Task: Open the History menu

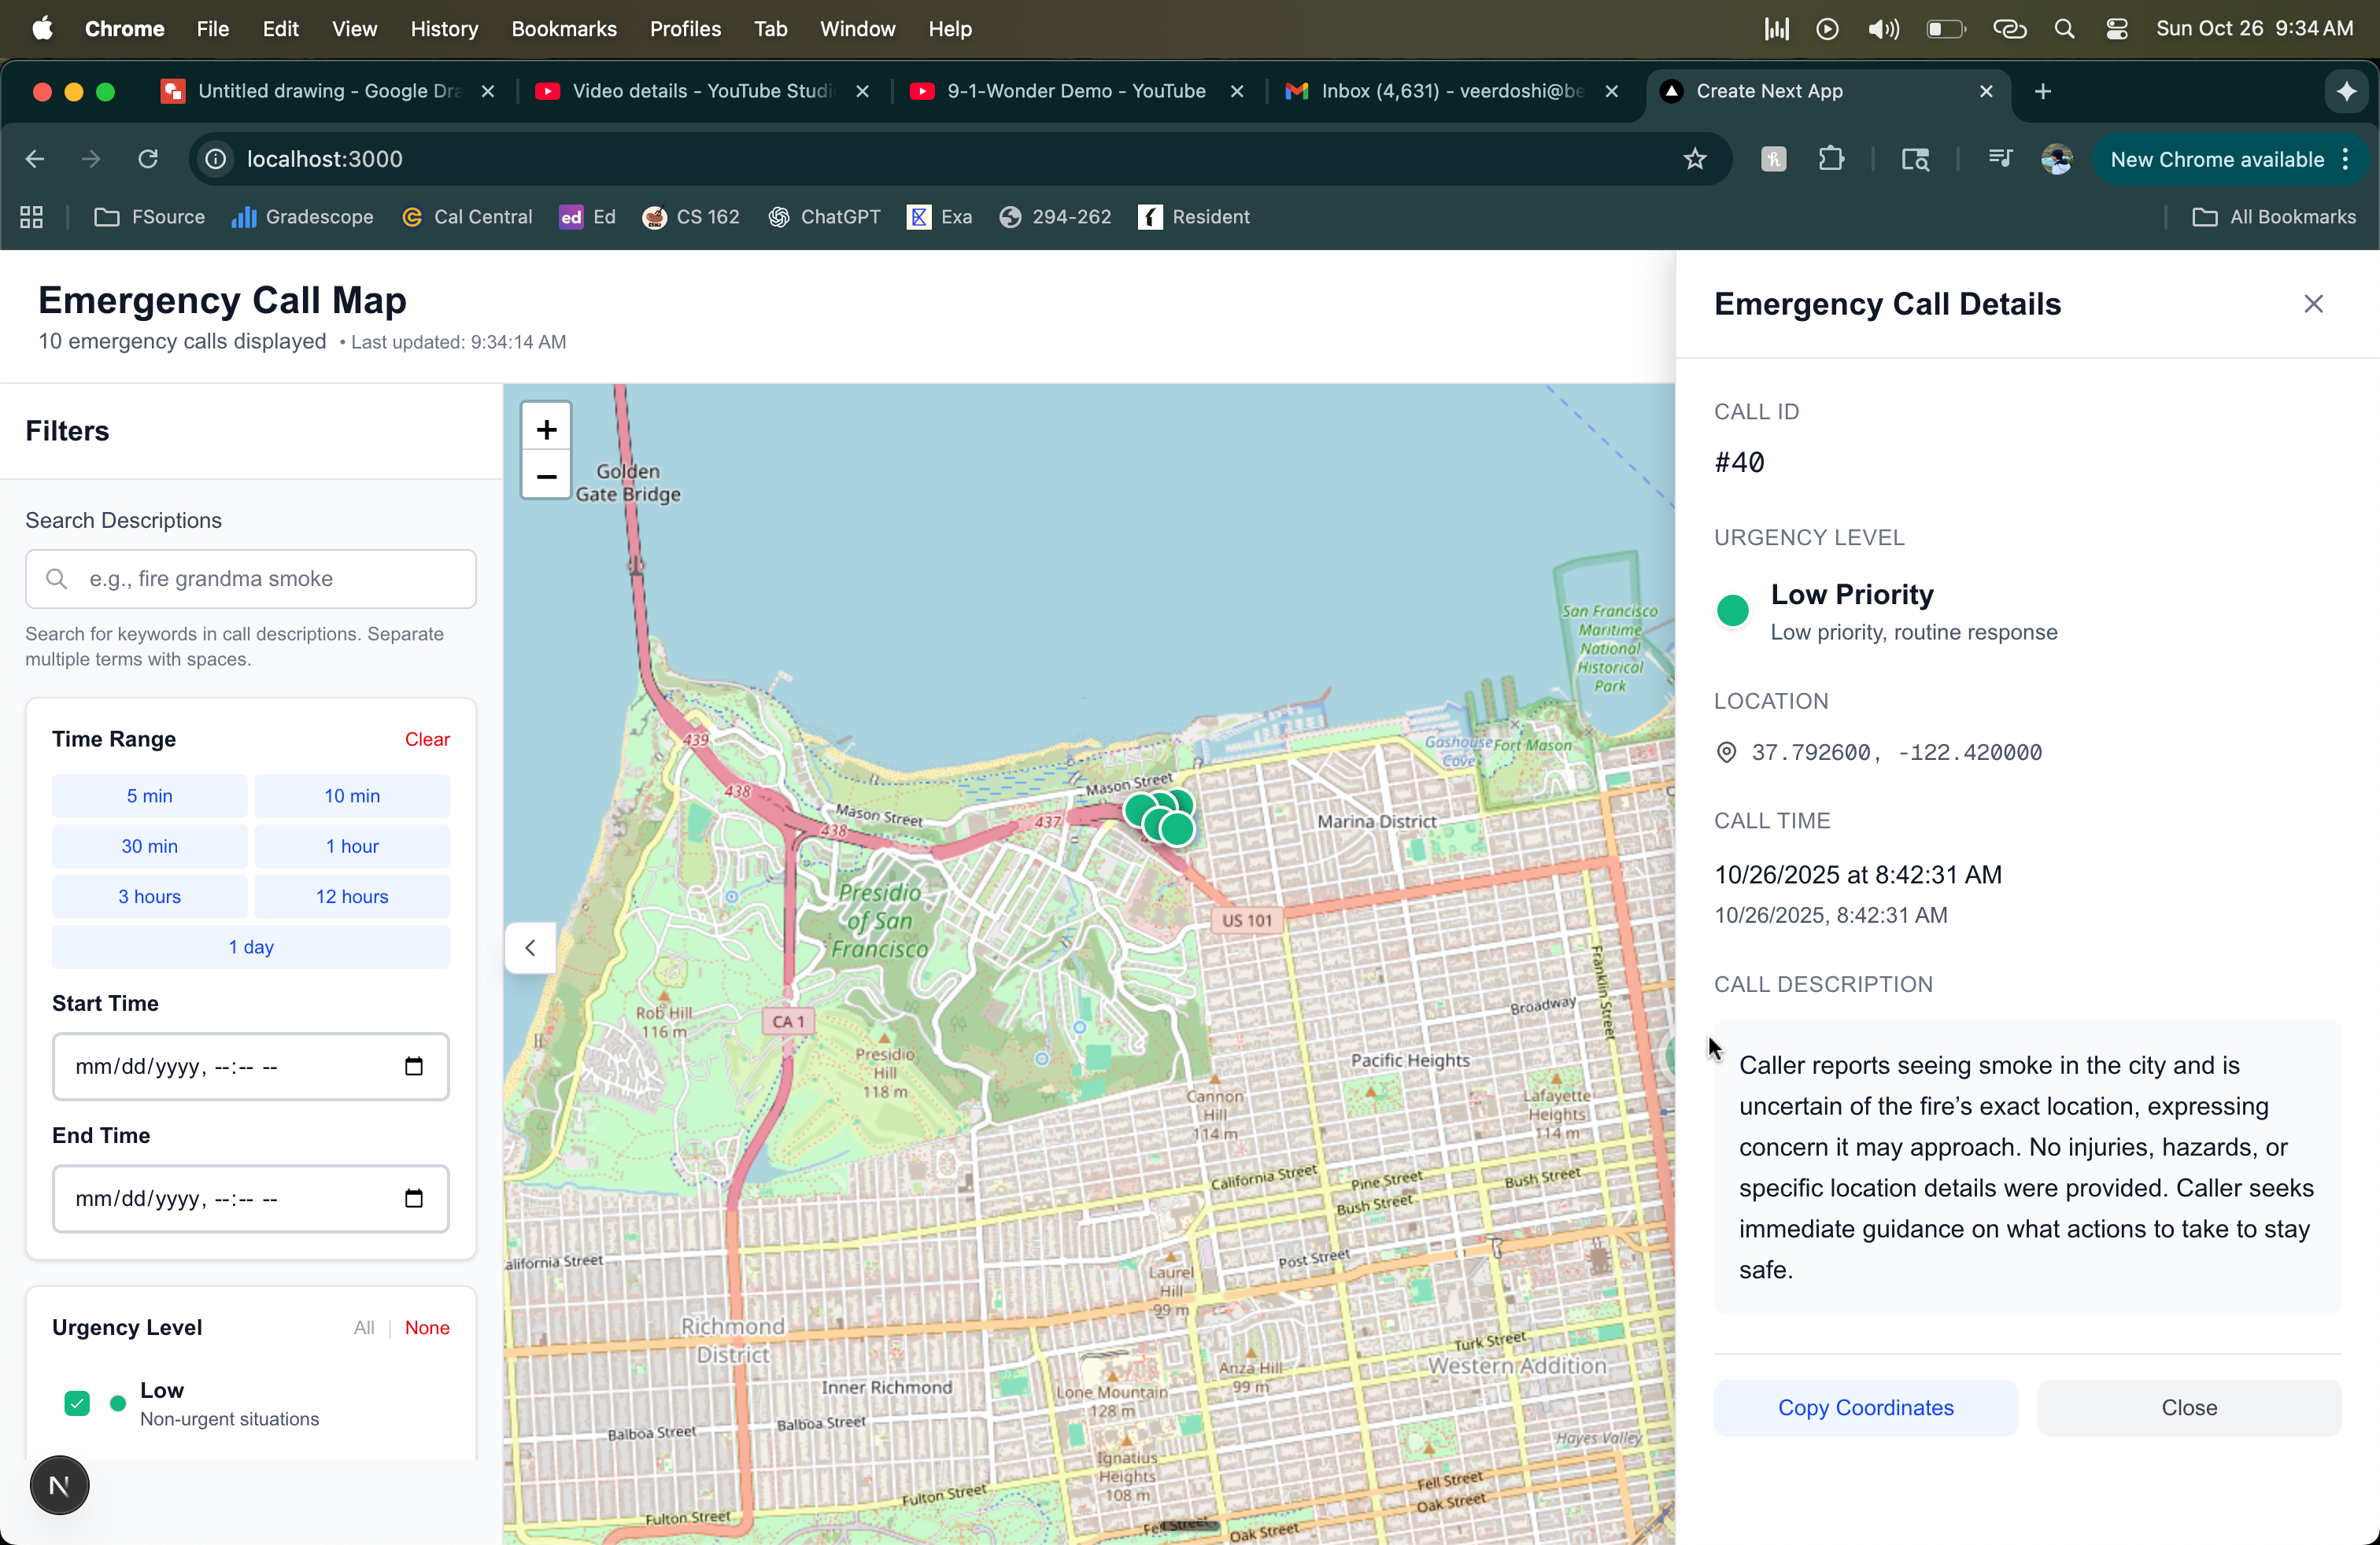Action: 444,29
